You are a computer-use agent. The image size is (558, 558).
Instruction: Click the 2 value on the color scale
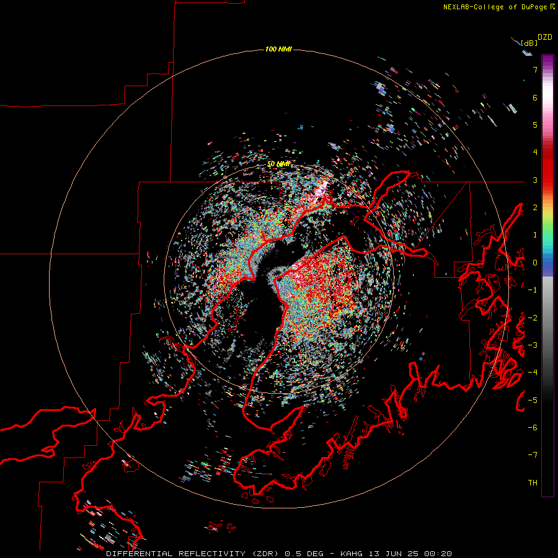click(535, 208)
